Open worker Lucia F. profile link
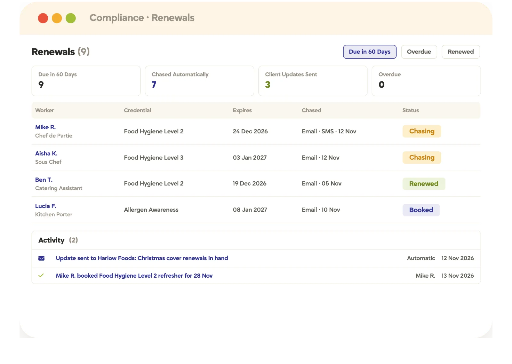The height and width of the screenshot is (364, 512). click(46, 206)
